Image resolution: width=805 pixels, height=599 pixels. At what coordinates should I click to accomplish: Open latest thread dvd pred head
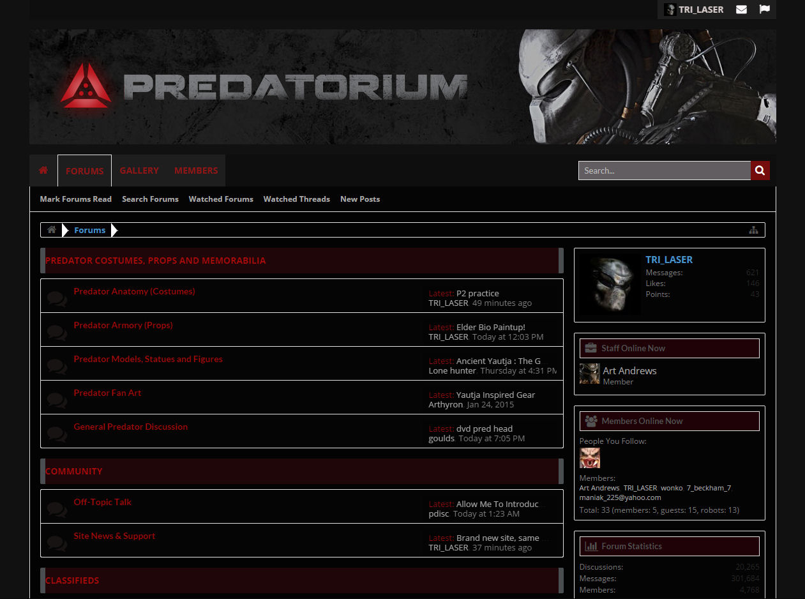pyautogui.click(x=485, y=428)
